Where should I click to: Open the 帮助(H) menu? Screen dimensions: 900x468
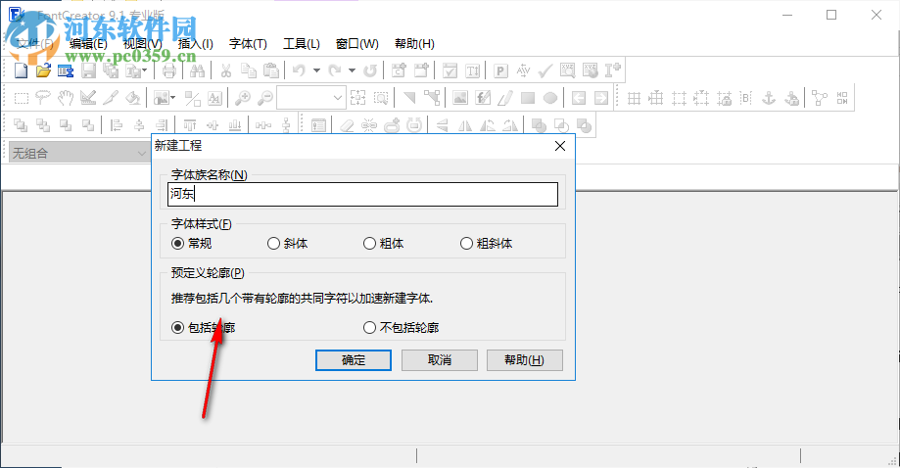[414, 44]
